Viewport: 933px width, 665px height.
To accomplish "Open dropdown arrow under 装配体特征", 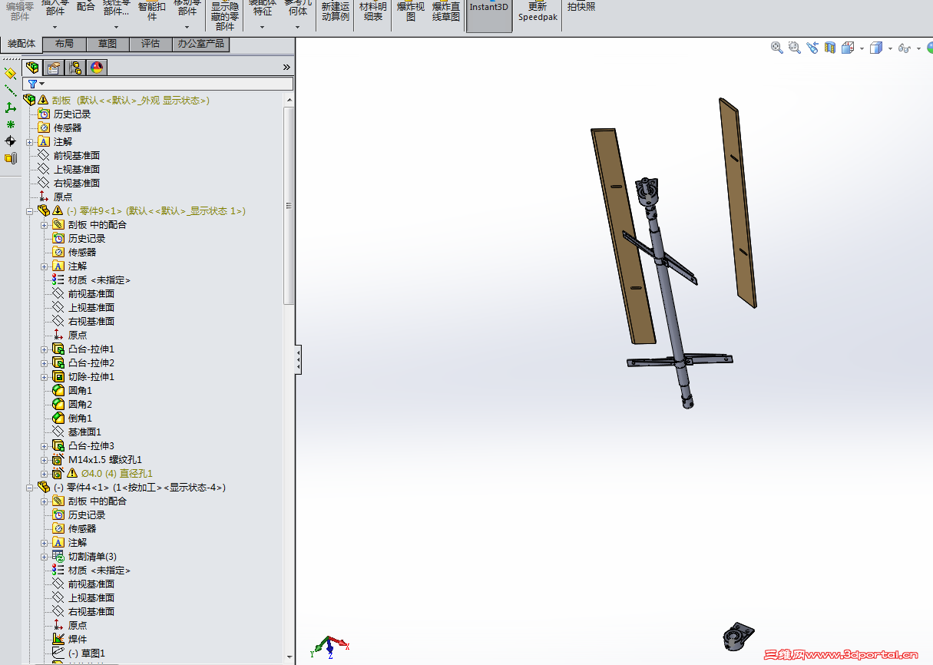I will pyautogui.click(x=262, y=27).
